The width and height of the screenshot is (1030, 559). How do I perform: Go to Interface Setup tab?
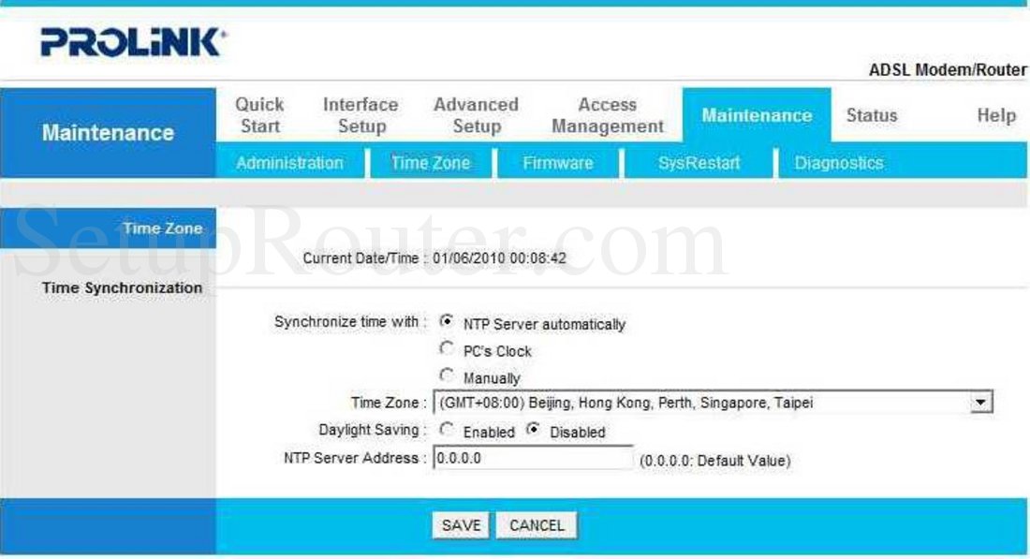[360, 115]
